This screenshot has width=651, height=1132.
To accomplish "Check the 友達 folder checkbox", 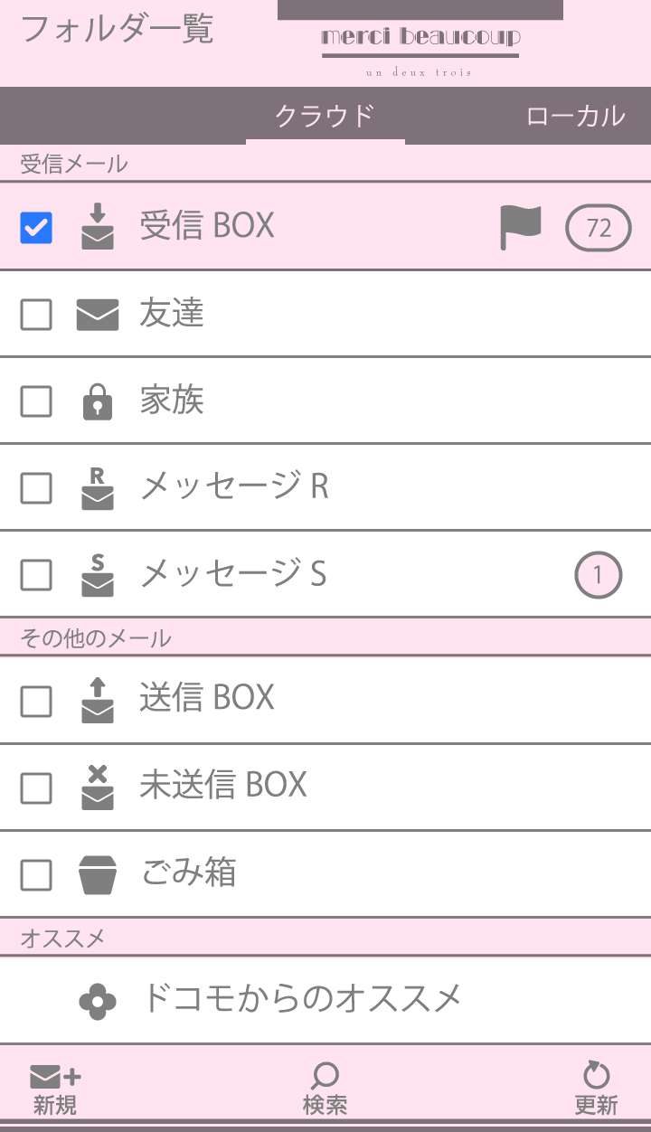I will (36, 315).
